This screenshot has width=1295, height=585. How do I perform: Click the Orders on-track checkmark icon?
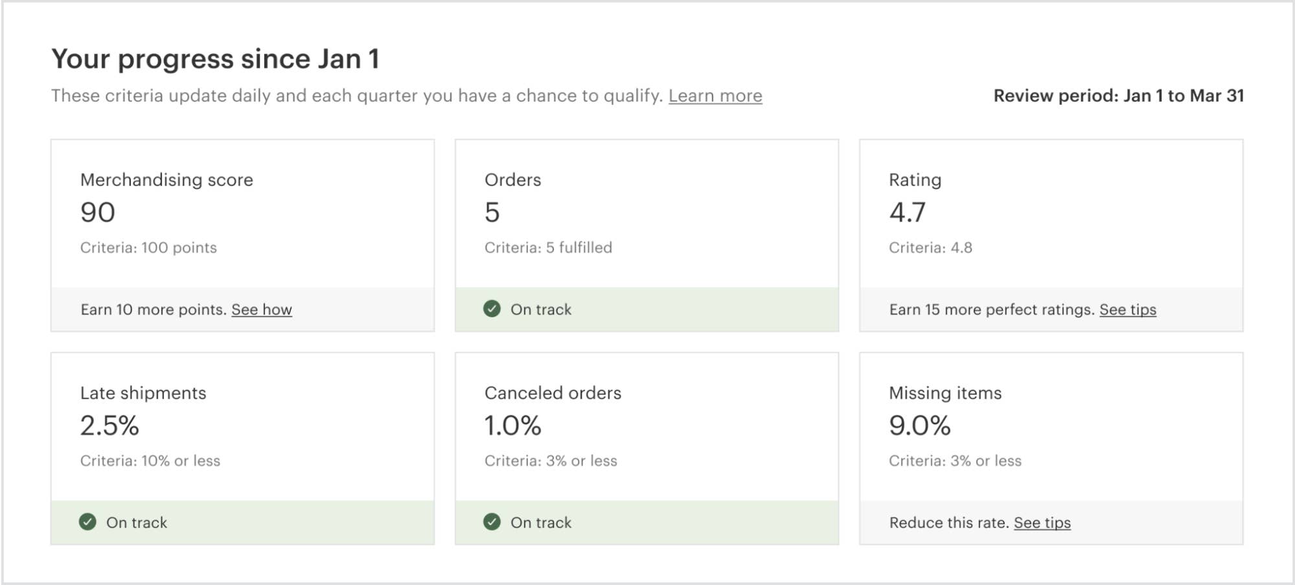[x=492, y=309]
